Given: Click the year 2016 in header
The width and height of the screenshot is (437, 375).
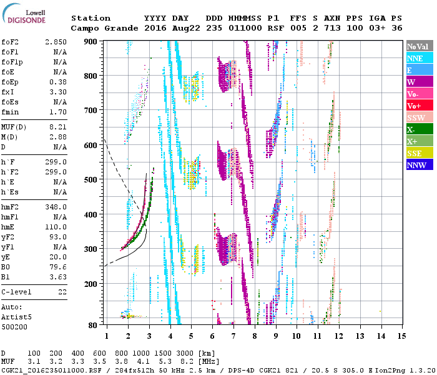Looking at the screenshot, I should pos(155,28).
